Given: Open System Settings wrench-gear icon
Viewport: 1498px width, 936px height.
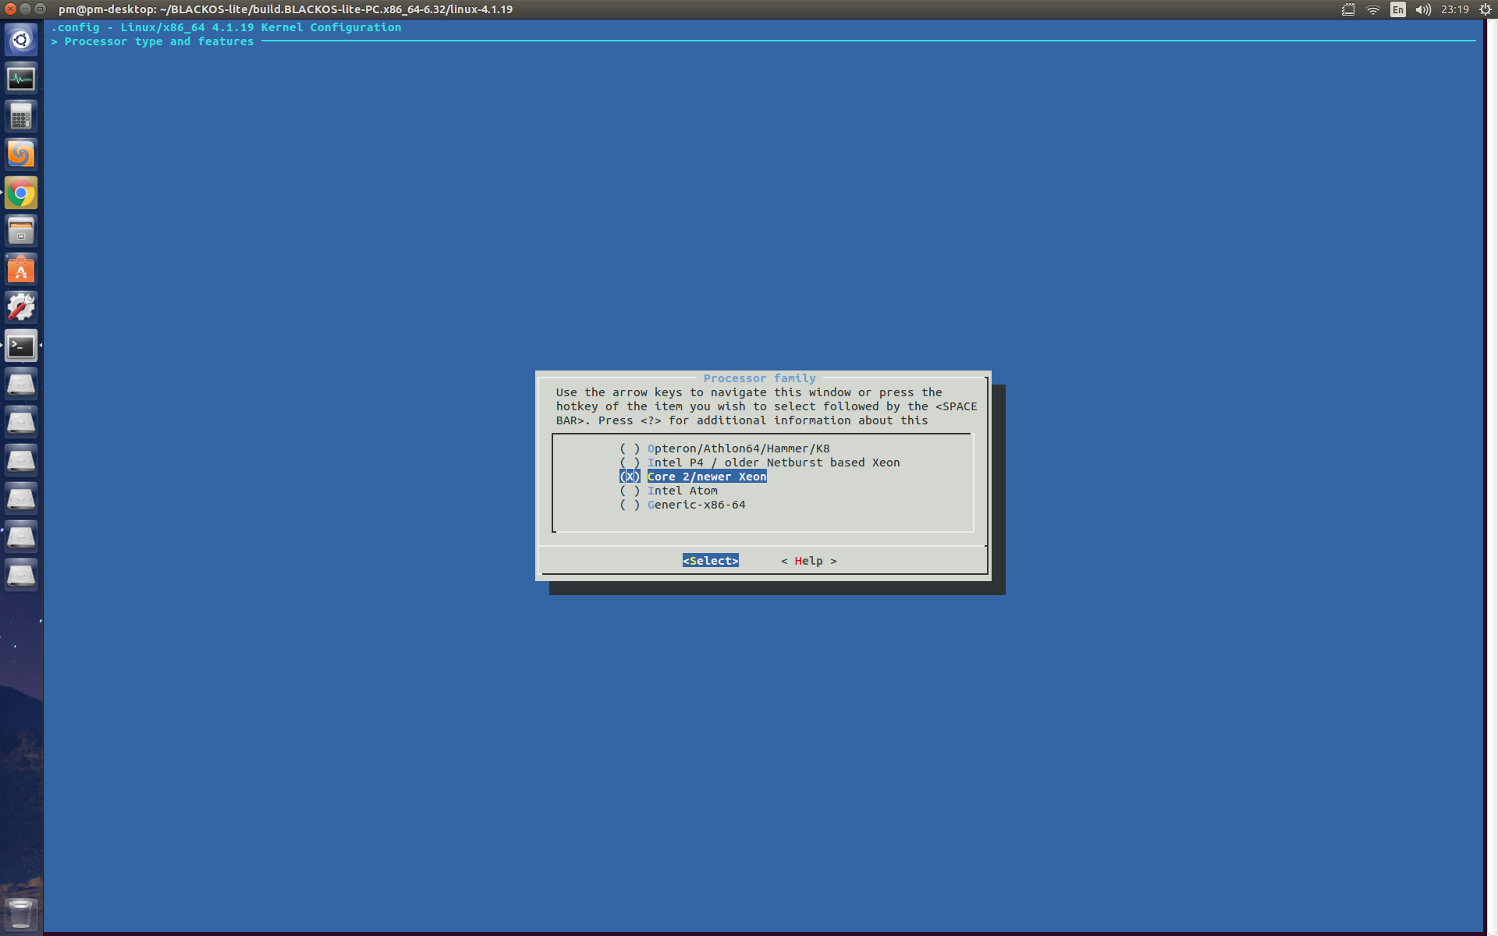Looking at the screenshot, I should tap(21, 307).
